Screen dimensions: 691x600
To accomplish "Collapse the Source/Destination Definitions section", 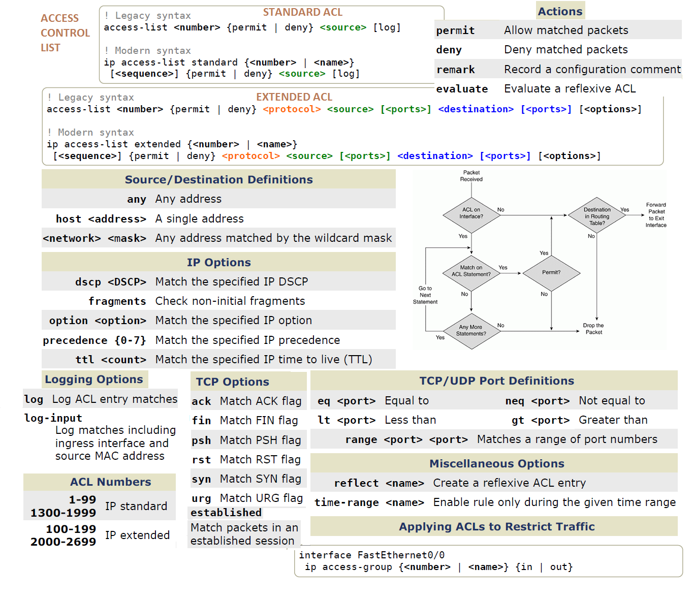I will click(x=218, y=179).
